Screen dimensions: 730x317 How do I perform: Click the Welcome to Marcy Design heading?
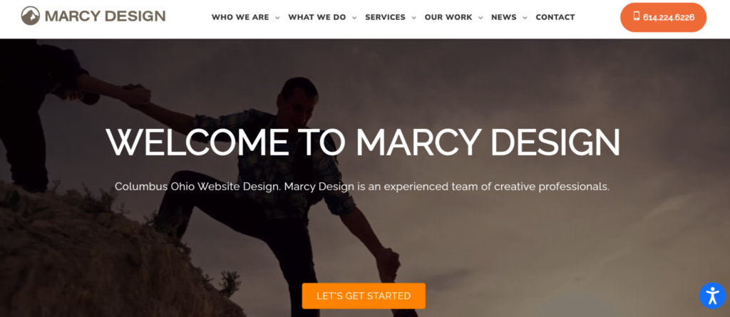(x=363, y=142)
